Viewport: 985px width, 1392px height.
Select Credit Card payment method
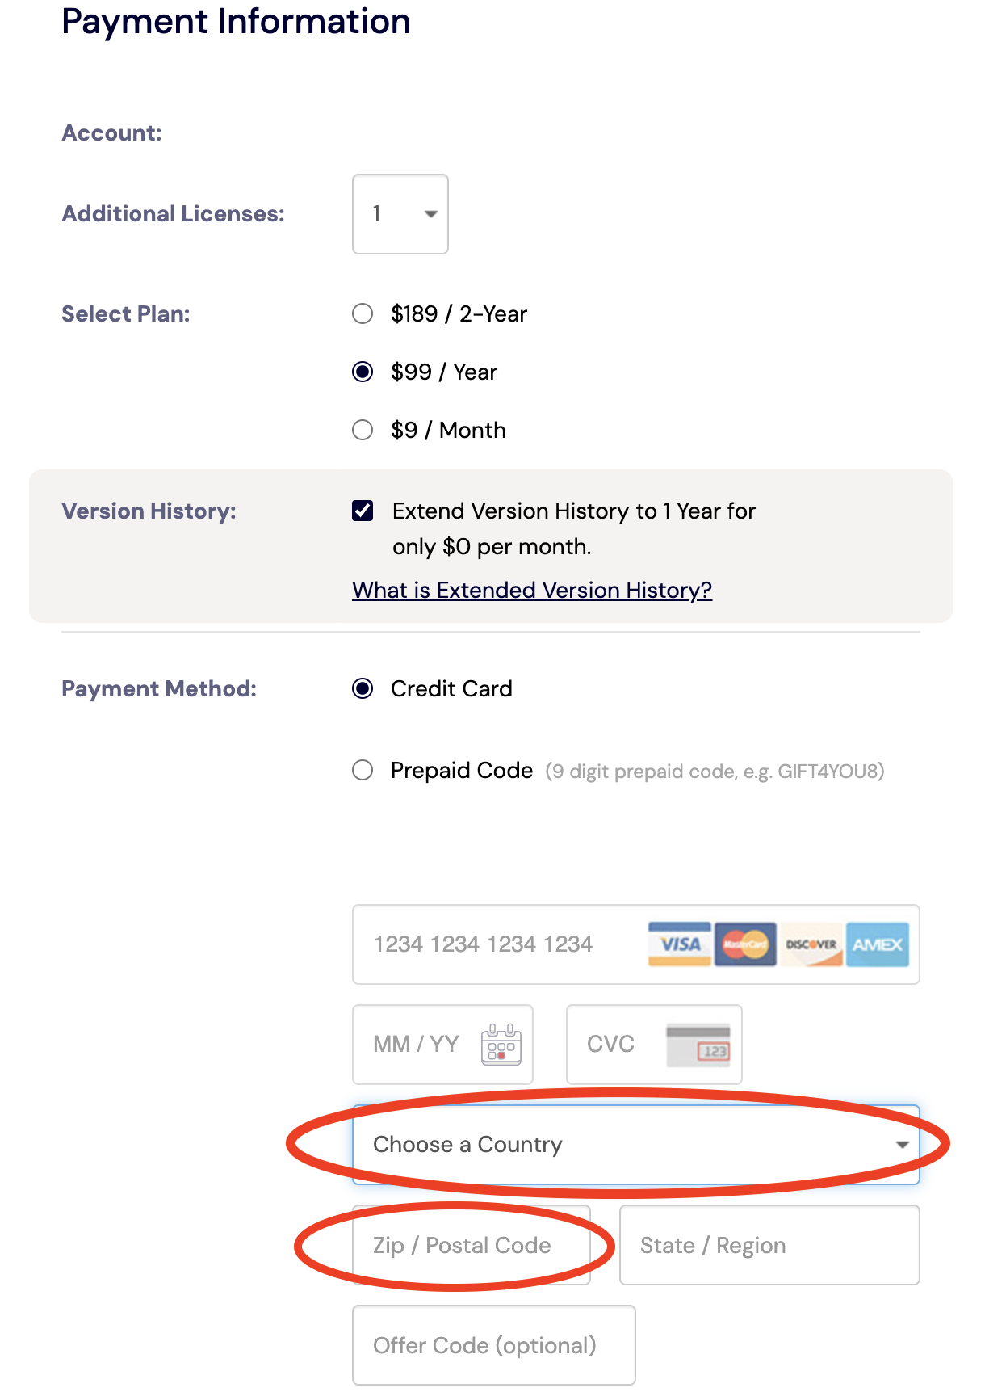[x=363, y=688]
